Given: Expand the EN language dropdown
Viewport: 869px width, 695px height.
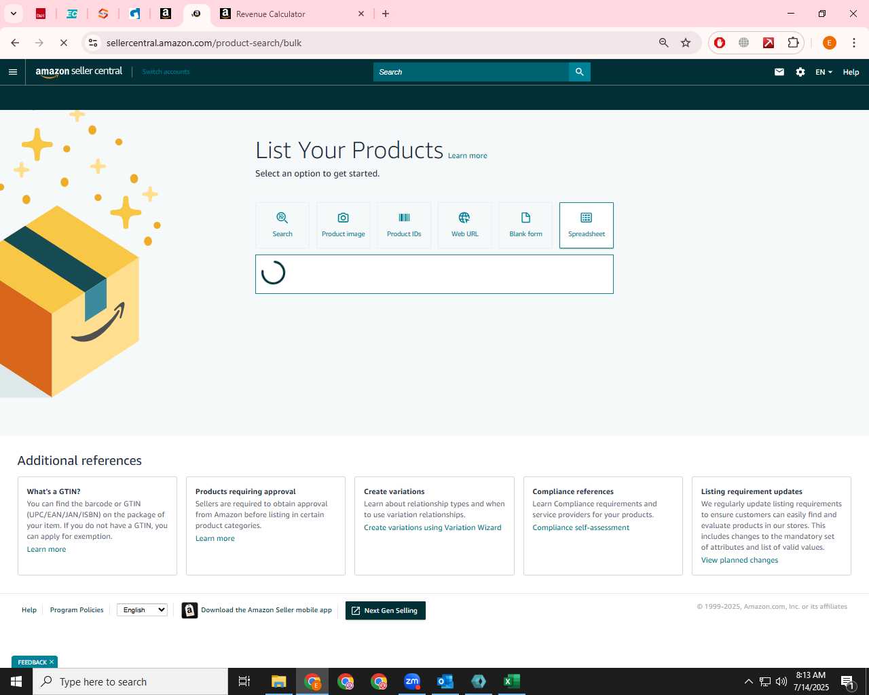Looking at the screenshot, I should click(824, 72).
